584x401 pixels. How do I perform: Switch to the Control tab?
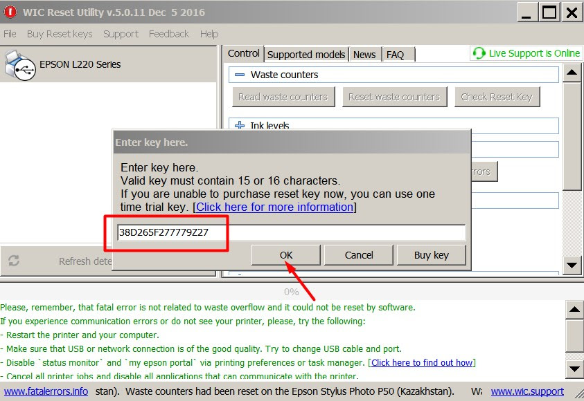coord(244,53)
